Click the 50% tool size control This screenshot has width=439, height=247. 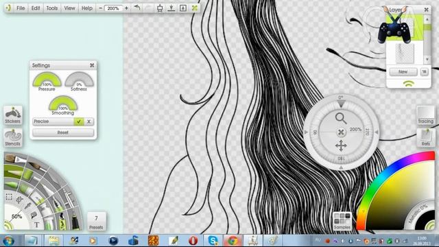coord(16,217)
